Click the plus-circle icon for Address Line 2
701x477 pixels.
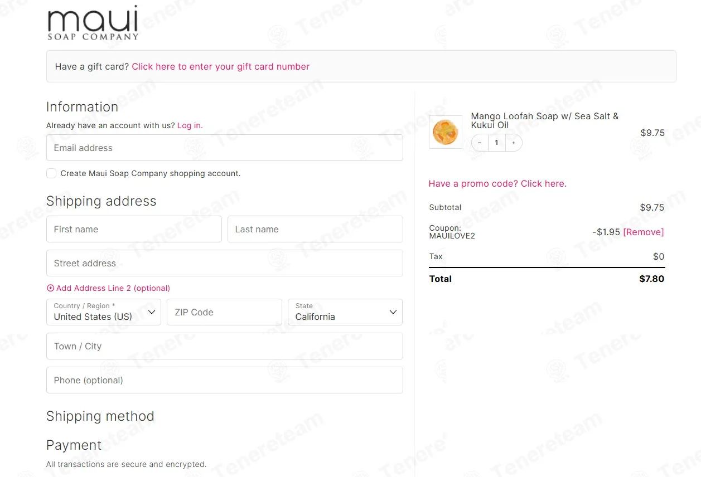point(50,288)
